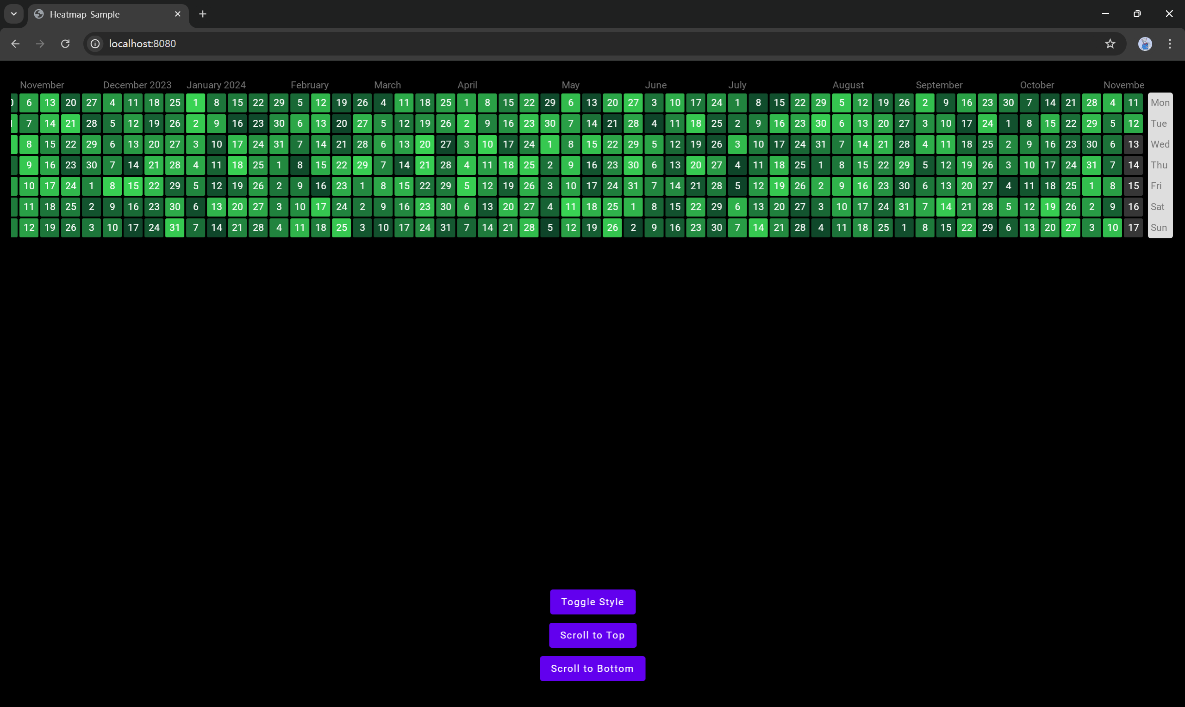Bookmark this page with star icon
This screenshot has height=707, width=1185.
[x=1110, y=44]
